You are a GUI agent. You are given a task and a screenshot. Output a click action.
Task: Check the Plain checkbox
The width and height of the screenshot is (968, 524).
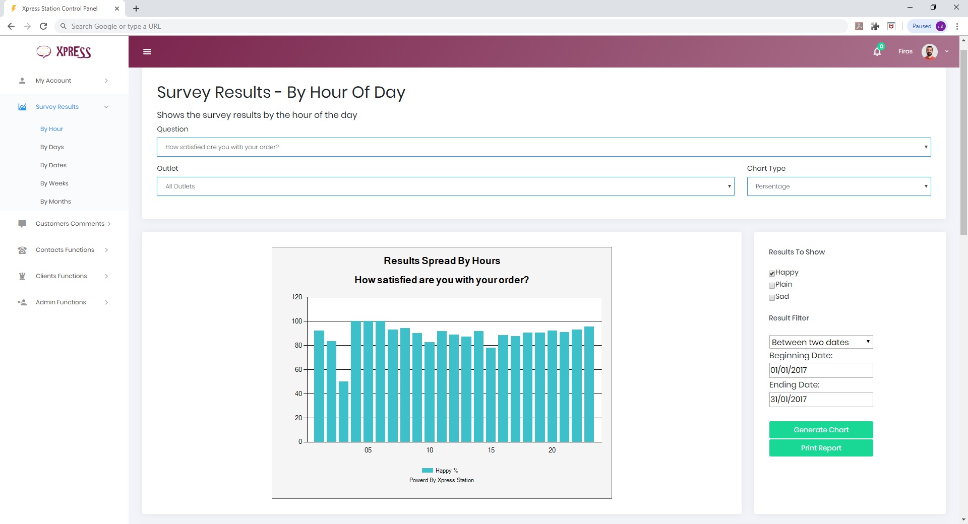point(772,286)
